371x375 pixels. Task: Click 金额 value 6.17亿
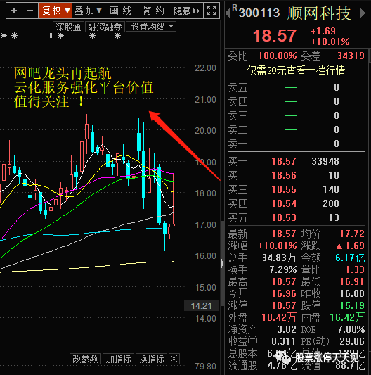pyautogui.click(x=350, y=258)
